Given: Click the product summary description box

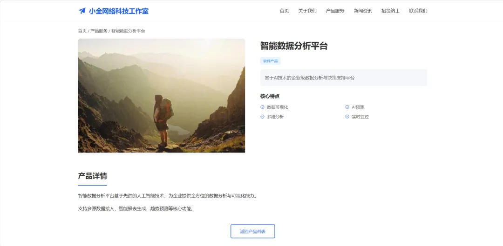Looking at the screenshot, I should click(344, 78).
